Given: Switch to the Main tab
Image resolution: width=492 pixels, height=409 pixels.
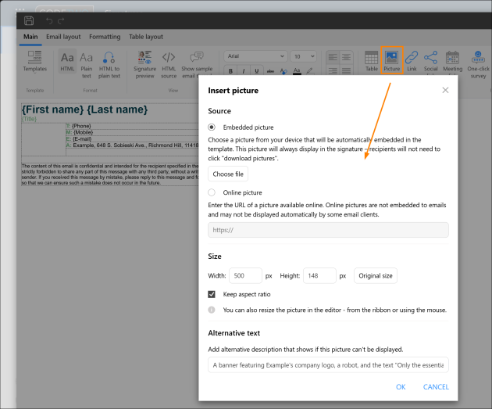Looking at the screenshot, I should (30, 37).
